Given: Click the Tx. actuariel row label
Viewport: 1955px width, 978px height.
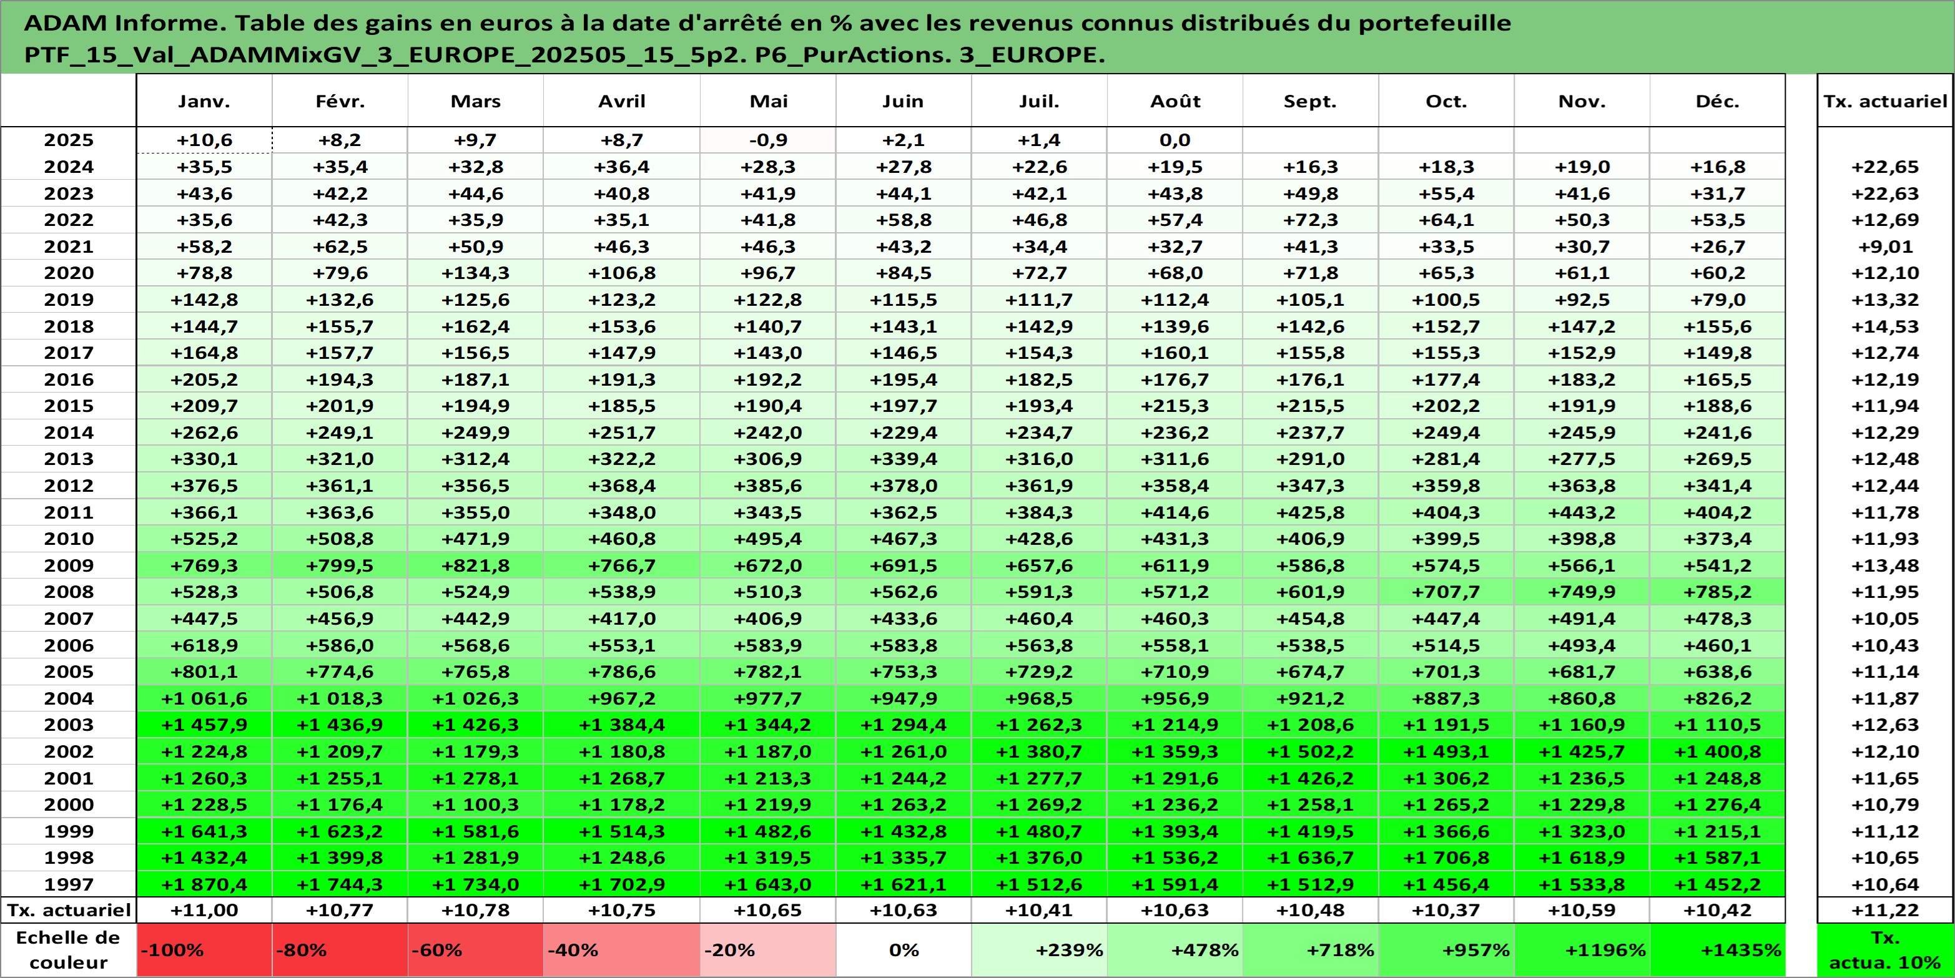Looking at the screenshot, I should click(68, 910).
